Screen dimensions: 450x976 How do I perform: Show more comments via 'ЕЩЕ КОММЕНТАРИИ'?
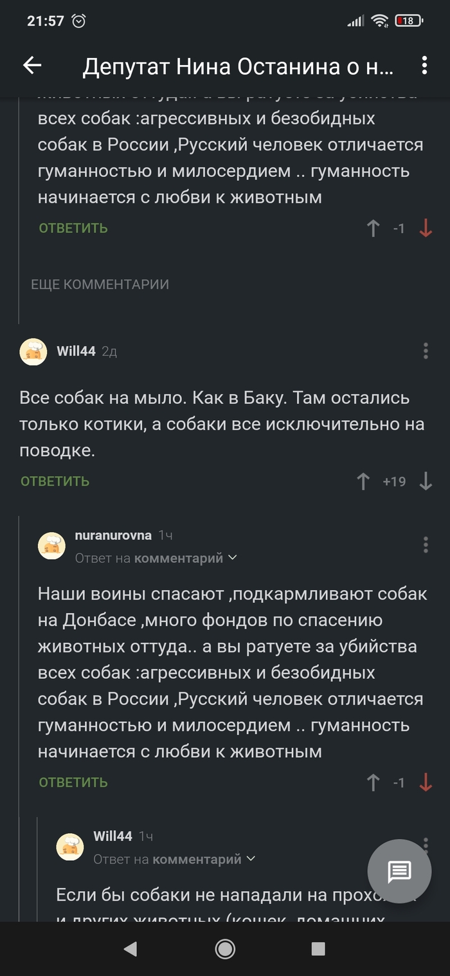(100, 284)
